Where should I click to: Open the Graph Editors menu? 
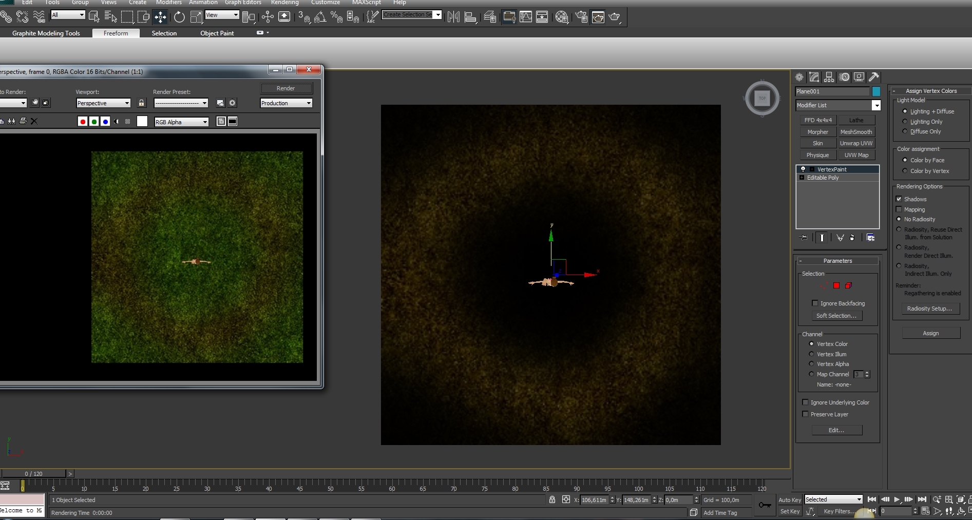click(x=243, y=3)
